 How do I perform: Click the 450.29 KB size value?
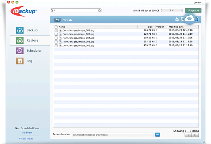point(149,45)
